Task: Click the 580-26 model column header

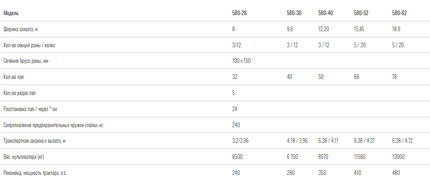Action: (239, 13)
